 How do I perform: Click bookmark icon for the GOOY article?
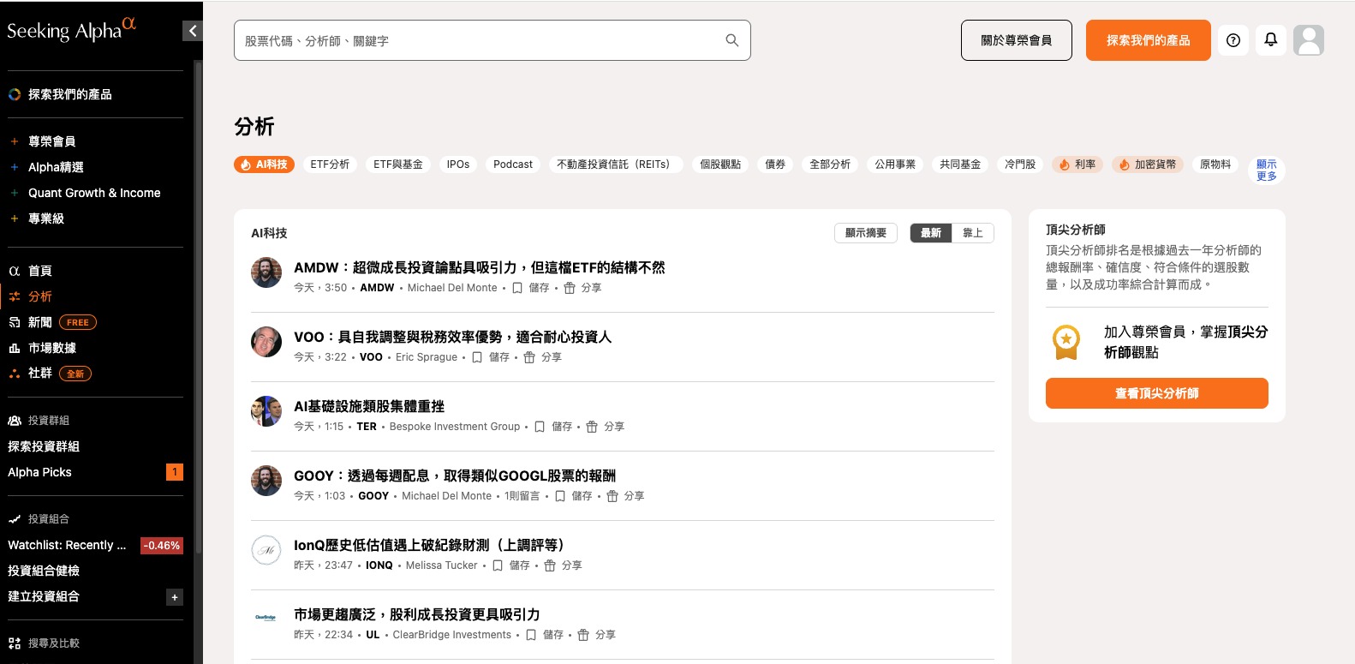(560, 496)
